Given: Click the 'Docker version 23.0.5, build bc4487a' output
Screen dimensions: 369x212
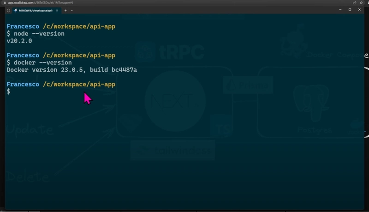Looking at the screenshot, I should [x=72, y=70].
